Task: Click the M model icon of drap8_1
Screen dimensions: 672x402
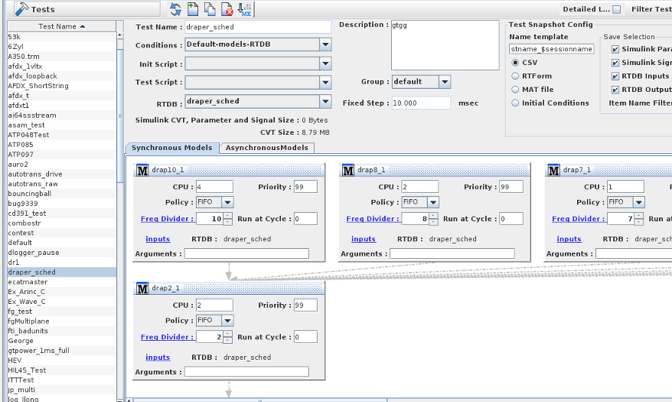Action: (348, 171)
